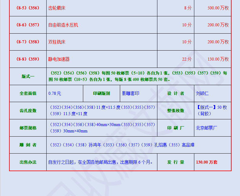Click the 双柱铣床 stamp name

tap(57, 42)
